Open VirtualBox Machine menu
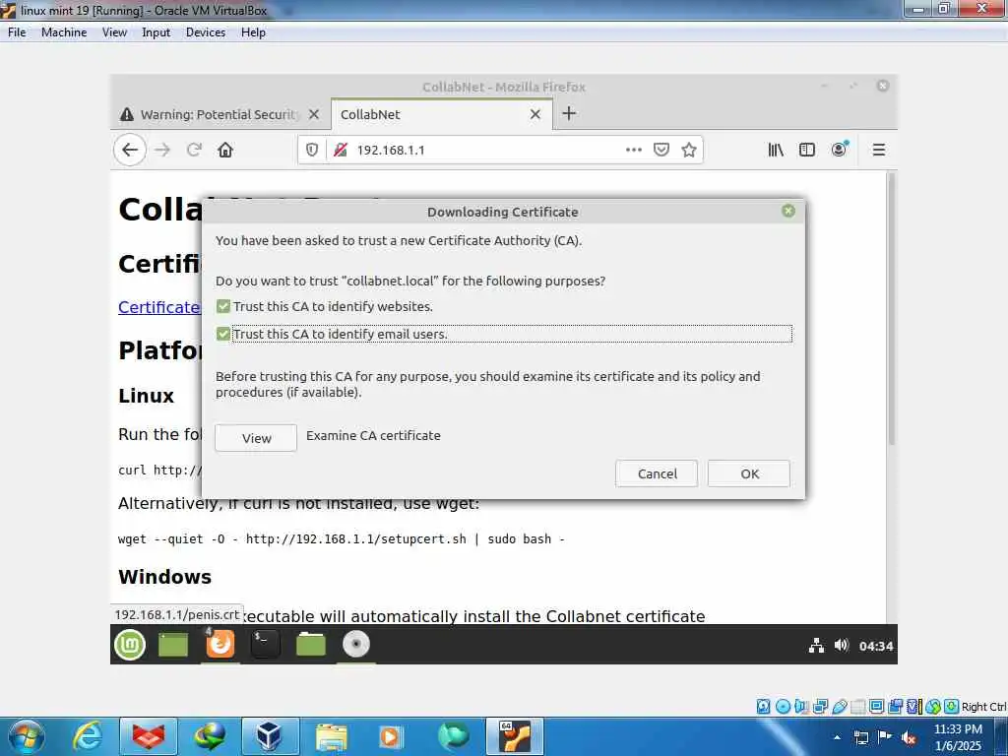1008x756 pixels. [64, 32]
